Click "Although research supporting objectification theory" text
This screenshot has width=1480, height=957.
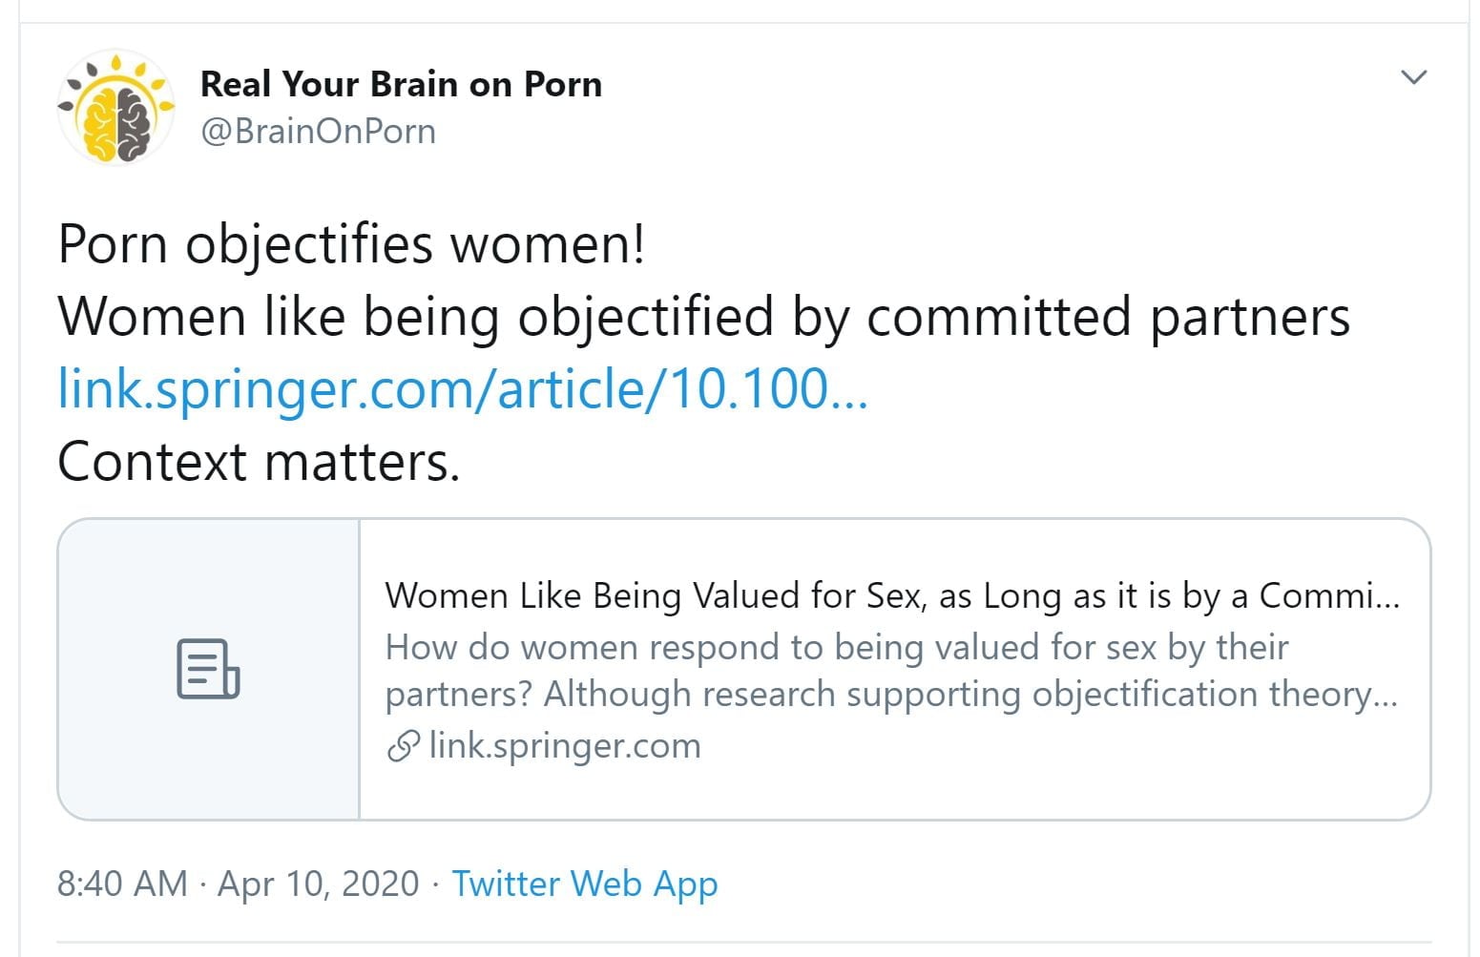point(969,695)
